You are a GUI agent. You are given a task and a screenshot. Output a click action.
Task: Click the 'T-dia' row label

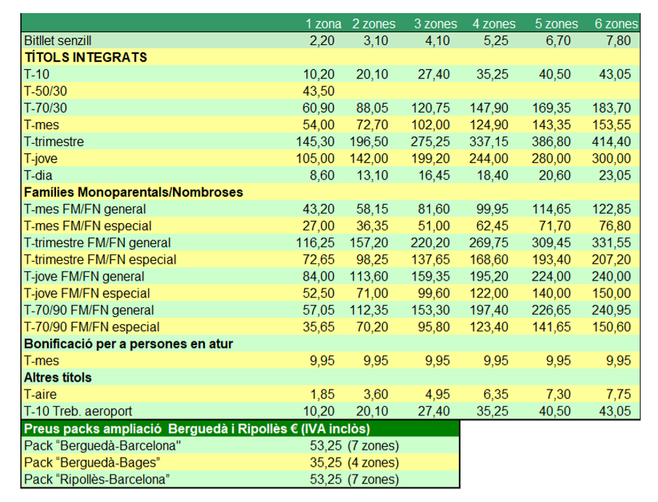[x=38, y=175]
